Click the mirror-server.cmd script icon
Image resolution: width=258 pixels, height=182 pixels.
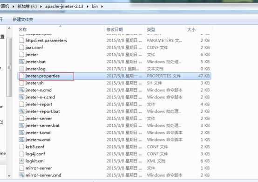(21, 175)
